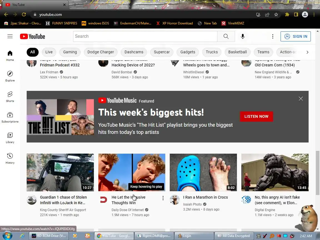Select the Trucks chip
This screenshot has width=320, height=240.
tap(212, 52)
